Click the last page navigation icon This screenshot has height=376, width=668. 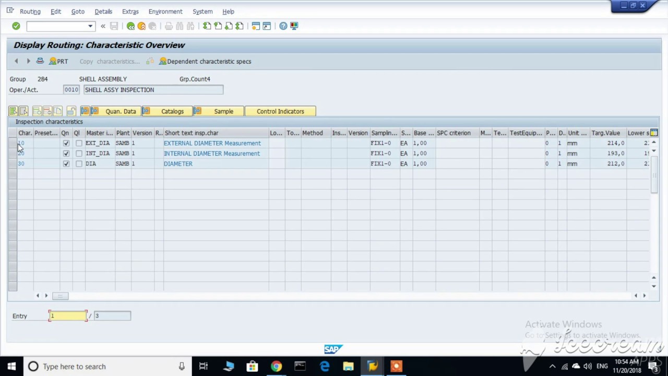239,26
